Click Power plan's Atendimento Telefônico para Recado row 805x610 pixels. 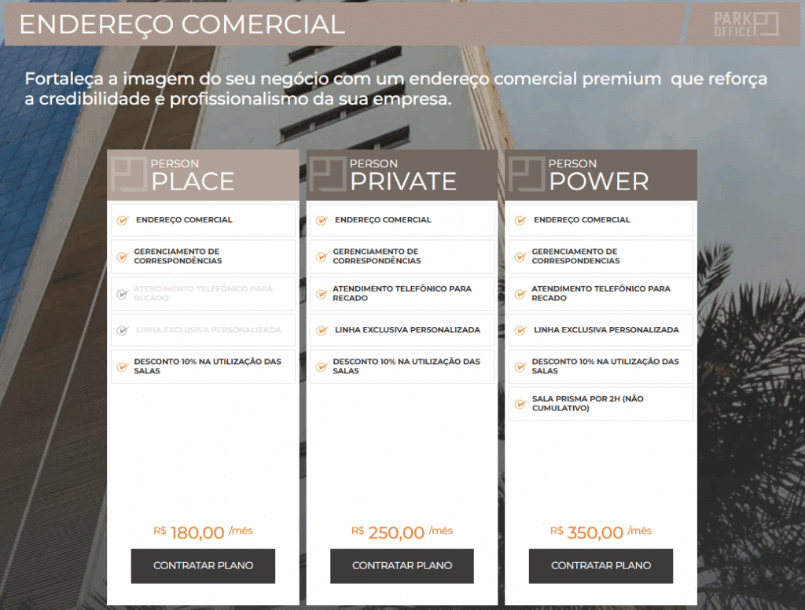pyautogui.click(x=601, y=293)
